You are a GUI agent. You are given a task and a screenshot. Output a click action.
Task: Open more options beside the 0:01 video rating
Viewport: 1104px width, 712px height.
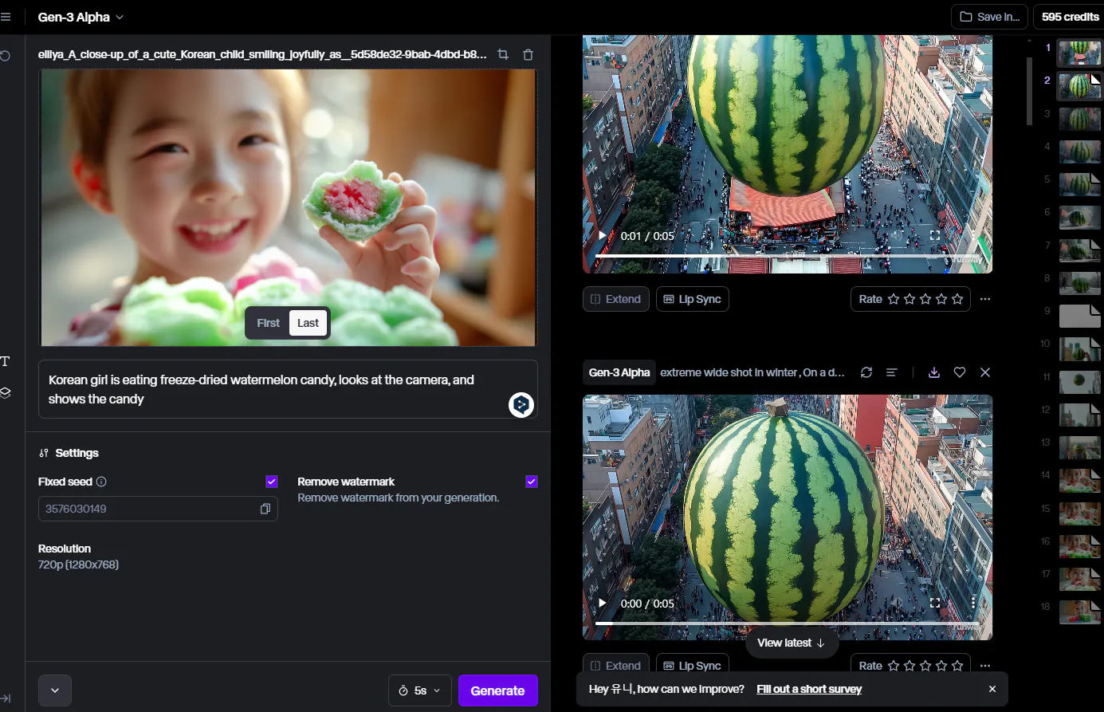(985, 299)
